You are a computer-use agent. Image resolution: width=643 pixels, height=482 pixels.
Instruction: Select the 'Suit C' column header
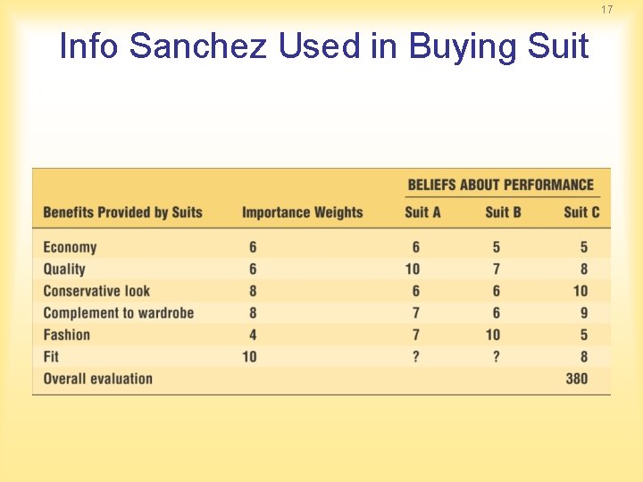[x=581, y=212]
